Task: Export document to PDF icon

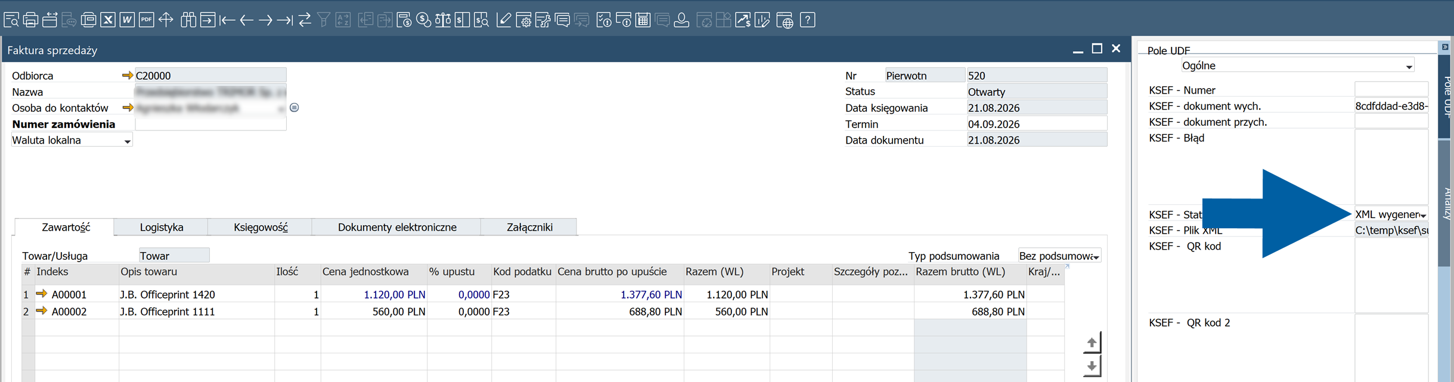Action: pos(146,20)
